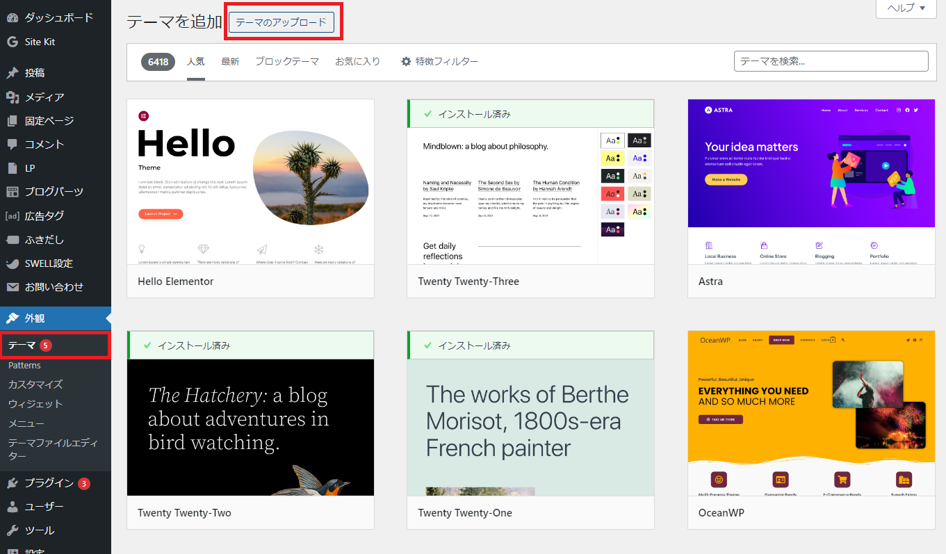
Task: Click the media icon beside メディア
Action: (12, 97)
